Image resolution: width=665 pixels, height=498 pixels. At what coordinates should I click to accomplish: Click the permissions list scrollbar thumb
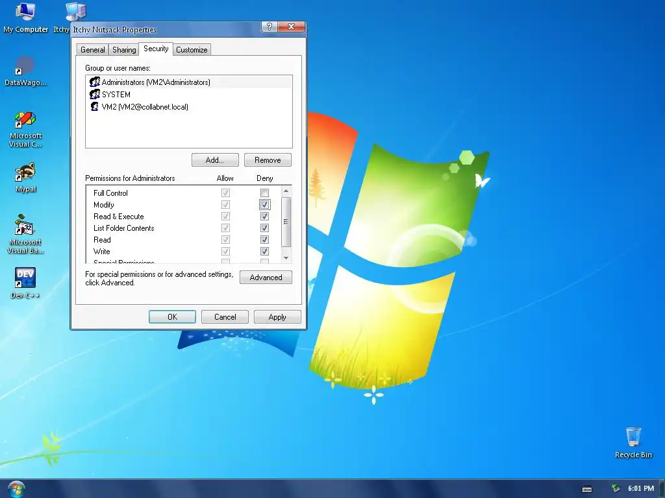coord(286,222)
